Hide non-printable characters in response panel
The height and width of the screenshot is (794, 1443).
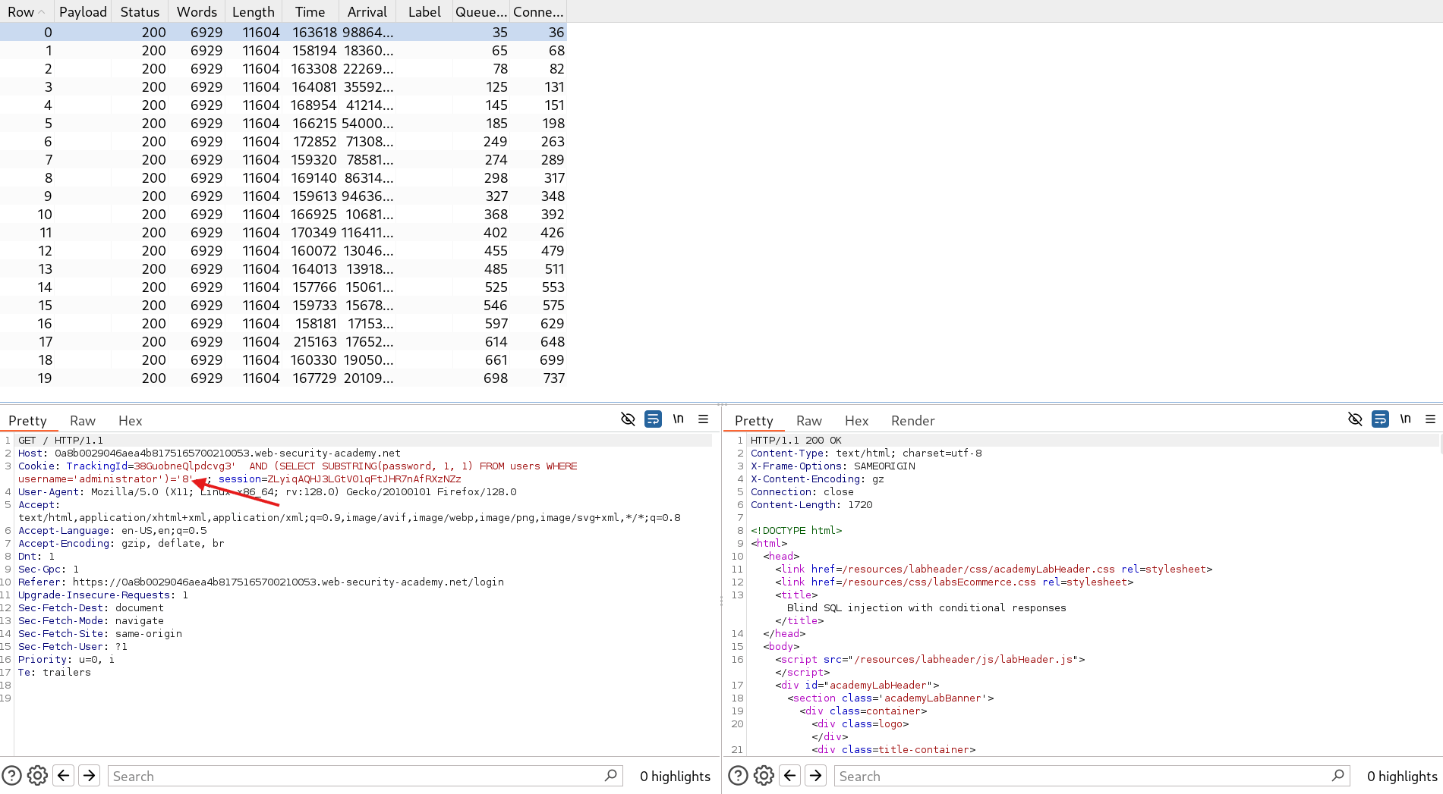[1355, 419]
